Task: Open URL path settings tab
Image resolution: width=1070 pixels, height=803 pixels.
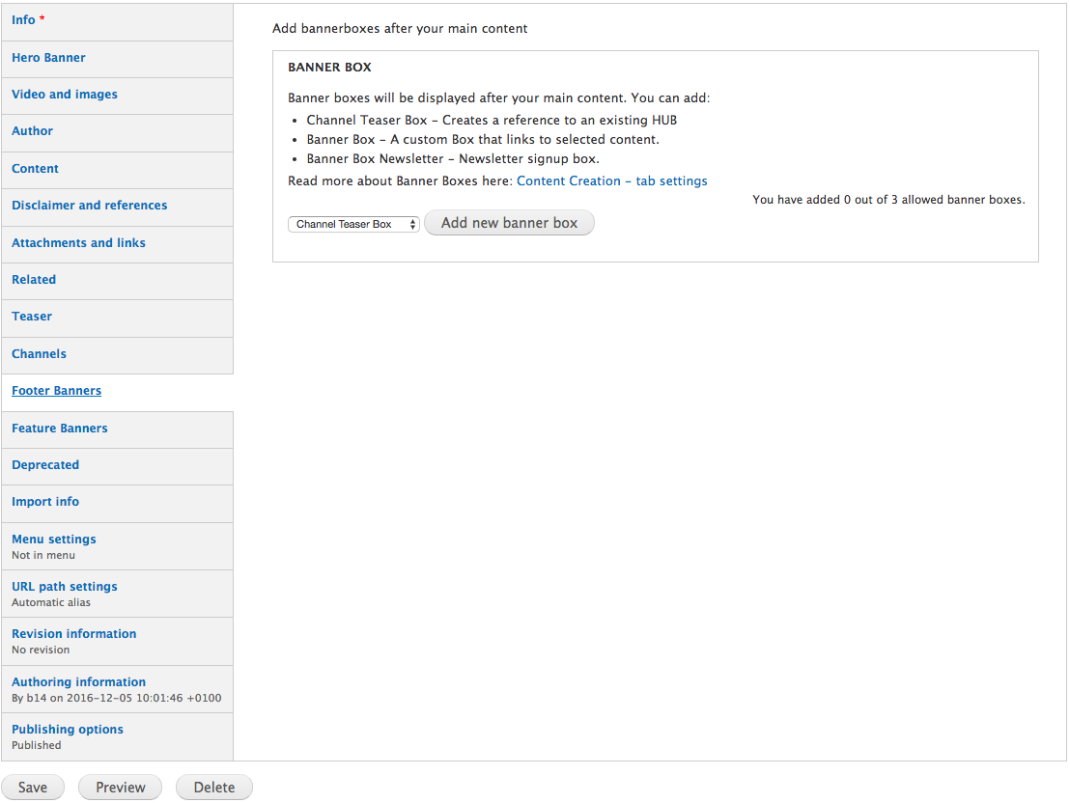Action: point(65,587)
